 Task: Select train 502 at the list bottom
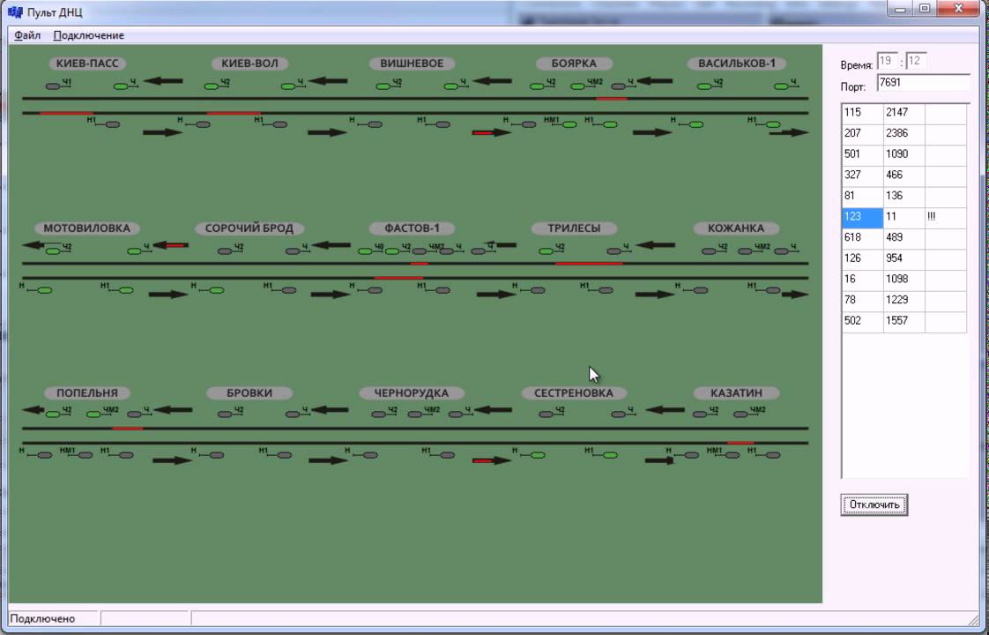(861, 321)
